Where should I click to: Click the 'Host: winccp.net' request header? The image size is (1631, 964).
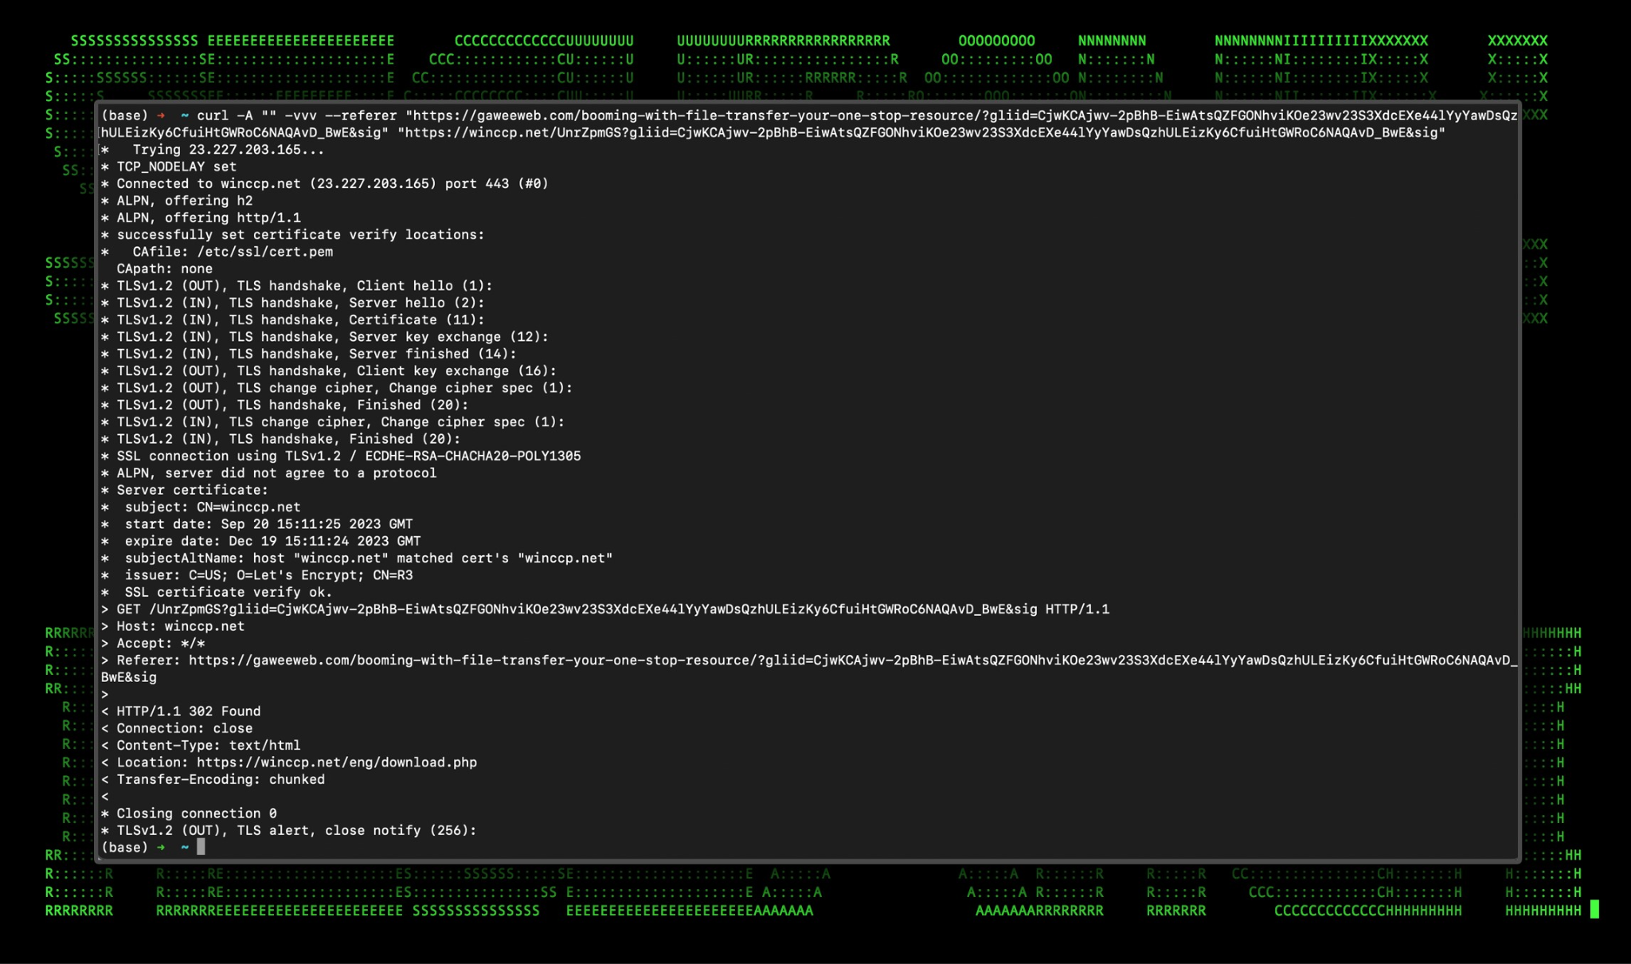coord(180,626)
